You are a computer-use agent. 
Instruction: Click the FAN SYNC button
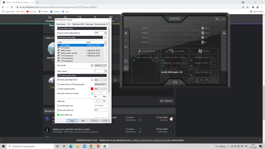click(214, 80)
